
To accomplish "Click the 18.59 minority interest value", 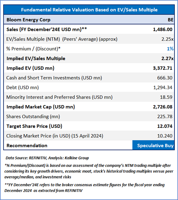I will coord(167,97).
